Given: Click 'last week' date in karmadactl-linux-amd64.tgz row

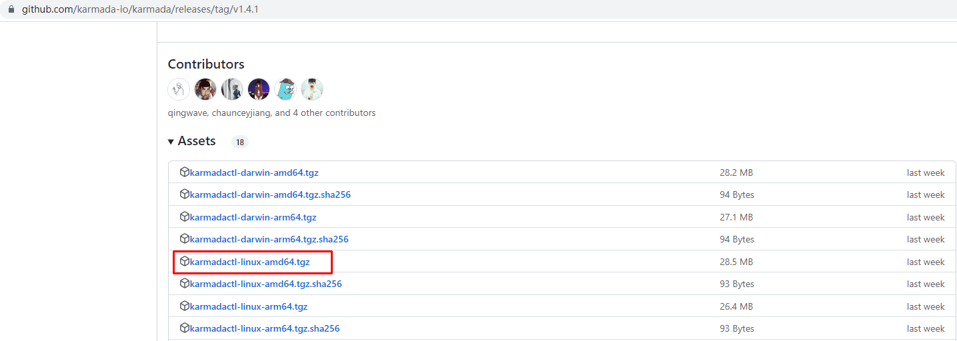Looking at the screenshot, I should (x=926, y=262).
